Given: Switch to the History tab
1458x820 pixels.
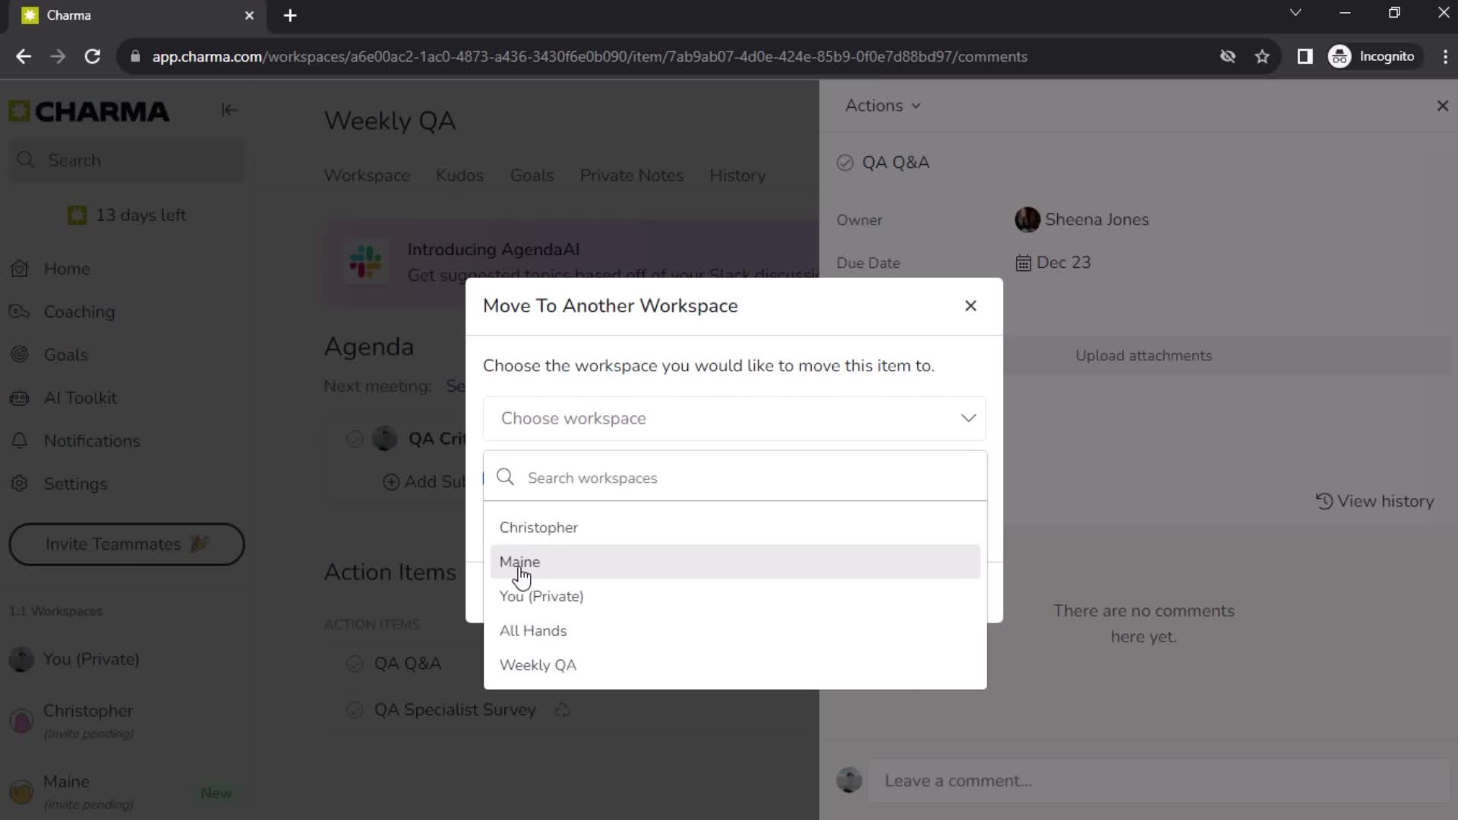Looking at the screenshot, I should tap(739, 175).
